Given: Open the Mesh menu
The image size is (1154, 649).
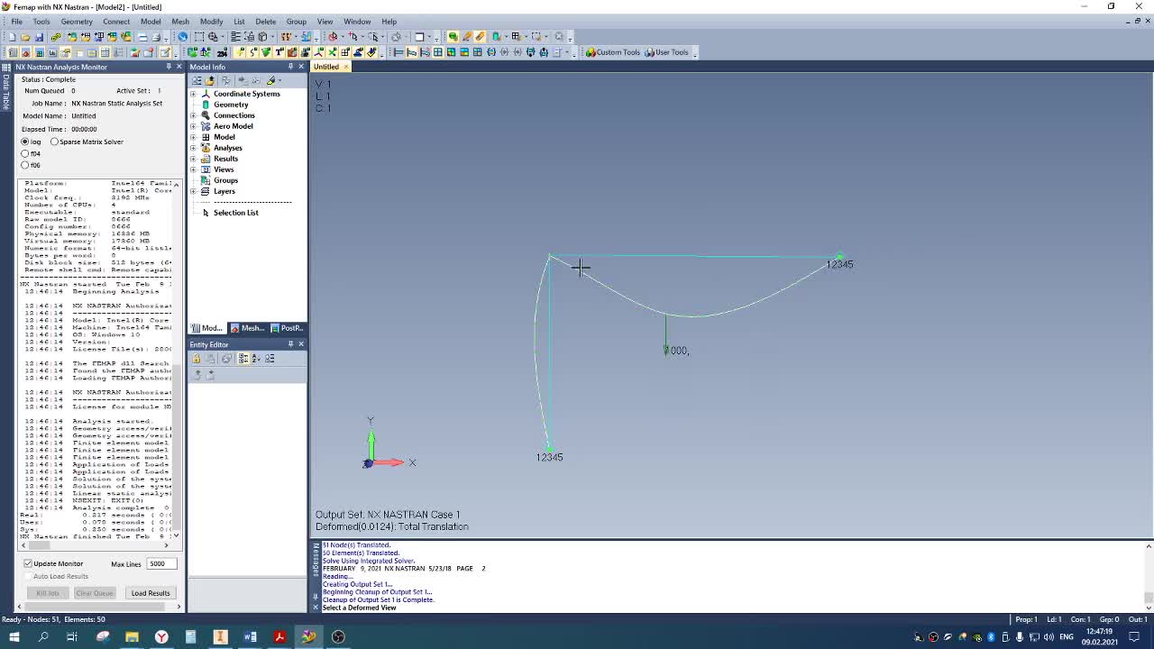Looking at the screenshot, I should click(180, 22).
